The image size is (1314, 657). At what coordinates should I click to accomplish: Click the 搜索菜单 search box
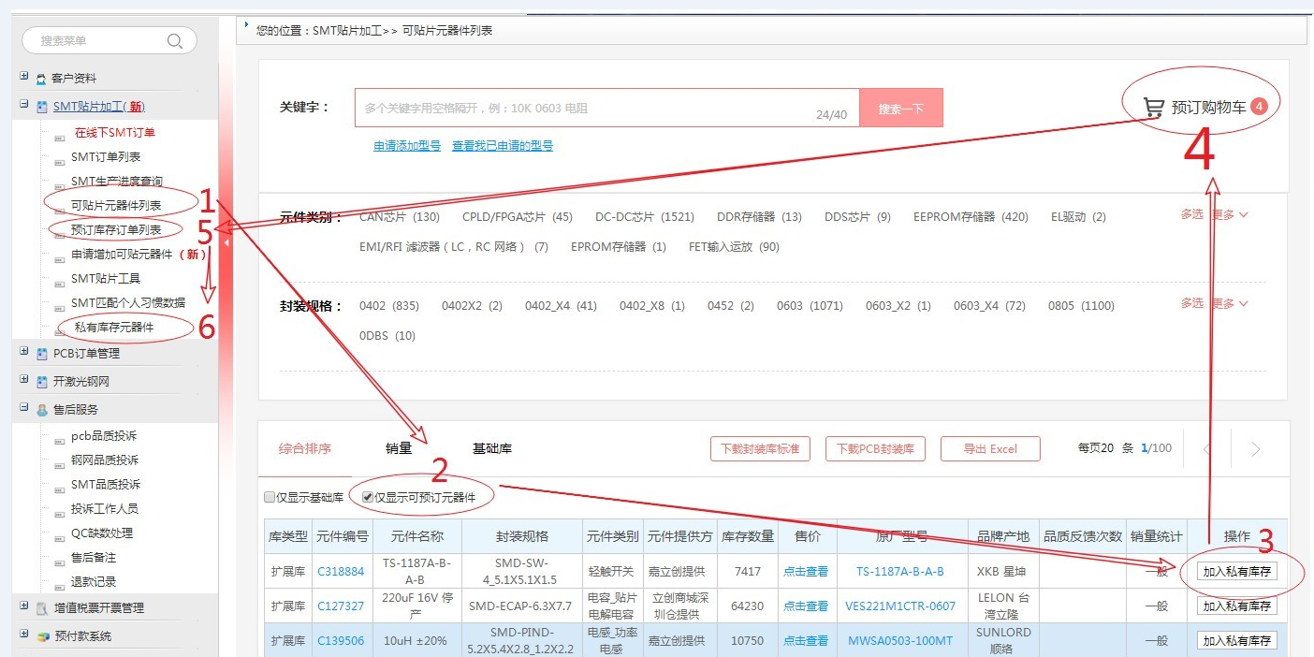point(109,40)
